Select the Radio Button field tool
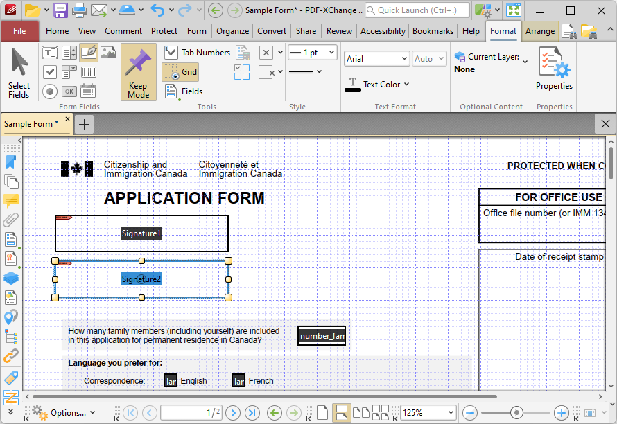 pyautogui.click(x=49, y=91)
